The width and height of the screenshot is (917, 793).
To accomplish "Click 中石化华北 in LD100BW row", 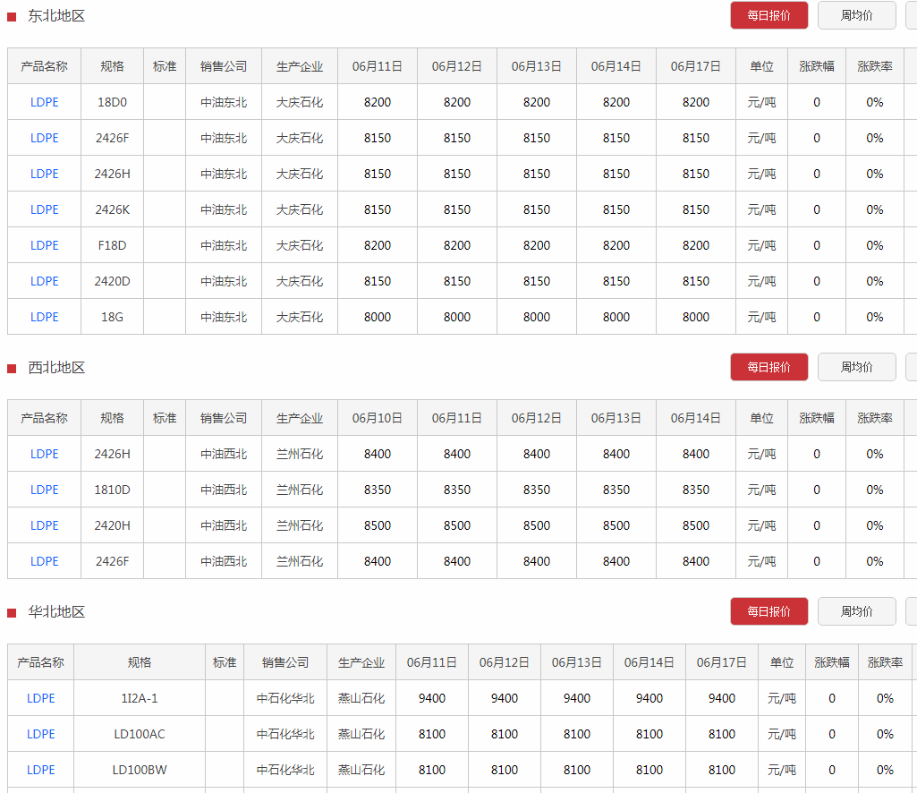I will [x=285, y=770].
